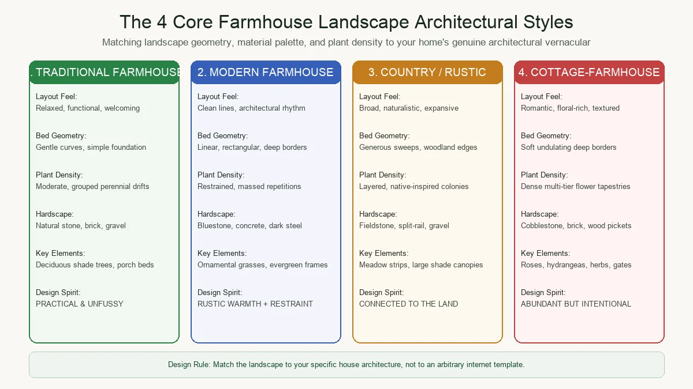Click 'Roses, hydrangeas, herbs, gates' text
Screen dimensions: 693x389
[x=576, y=265]
